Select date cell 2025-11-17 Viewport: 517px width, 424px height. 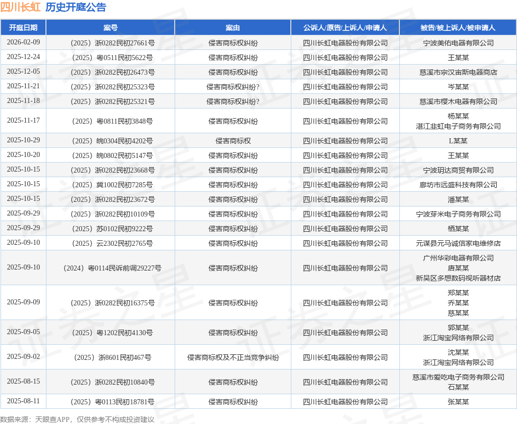(23, 120)
